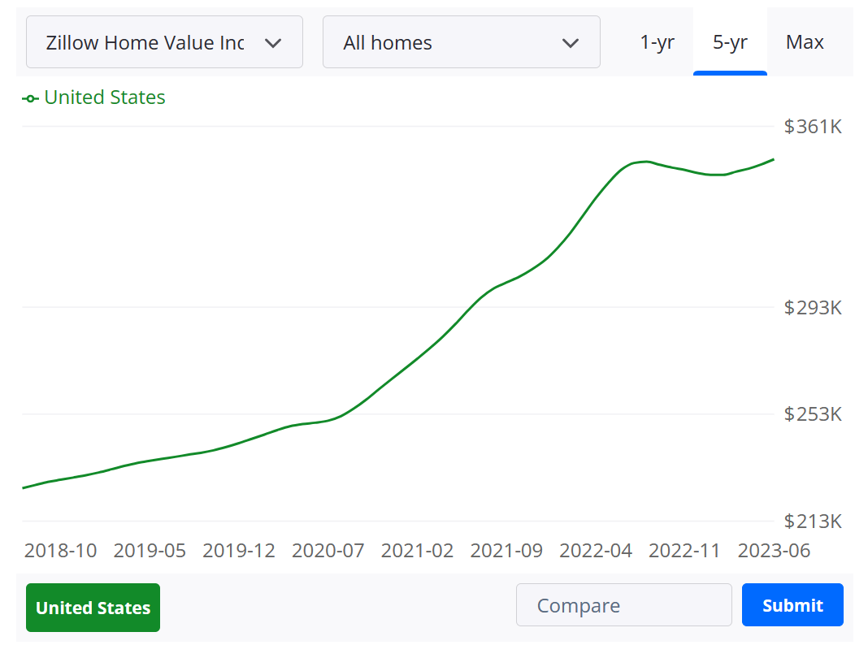Image resolution: width=855 pixels, height=645 pixels.
Task: Click the $213K axis label
Action: point(813,521)
